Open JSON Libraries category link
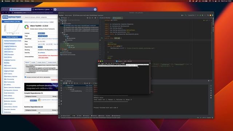Viewport: 233px width, 131px height. tap(9, 52)
